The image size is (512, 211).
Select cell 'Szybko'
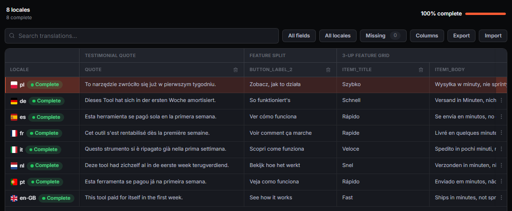pyautogui.click(x=383, y=85)
